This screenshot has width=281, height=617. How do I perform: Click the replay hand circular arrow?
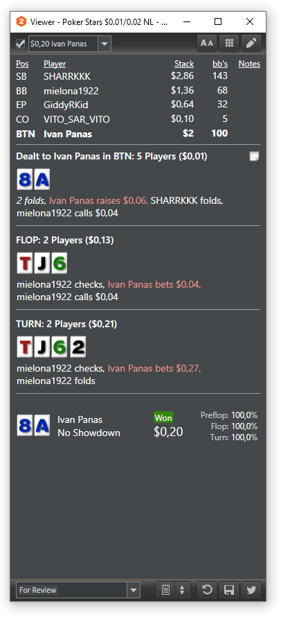point(207,590)
